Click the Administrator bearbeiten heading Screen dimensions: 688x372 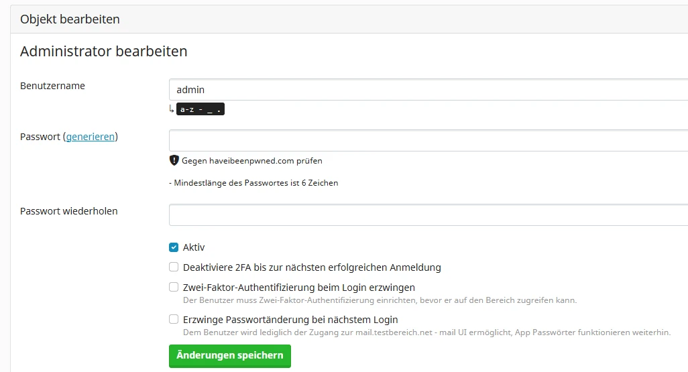point(103,52)
